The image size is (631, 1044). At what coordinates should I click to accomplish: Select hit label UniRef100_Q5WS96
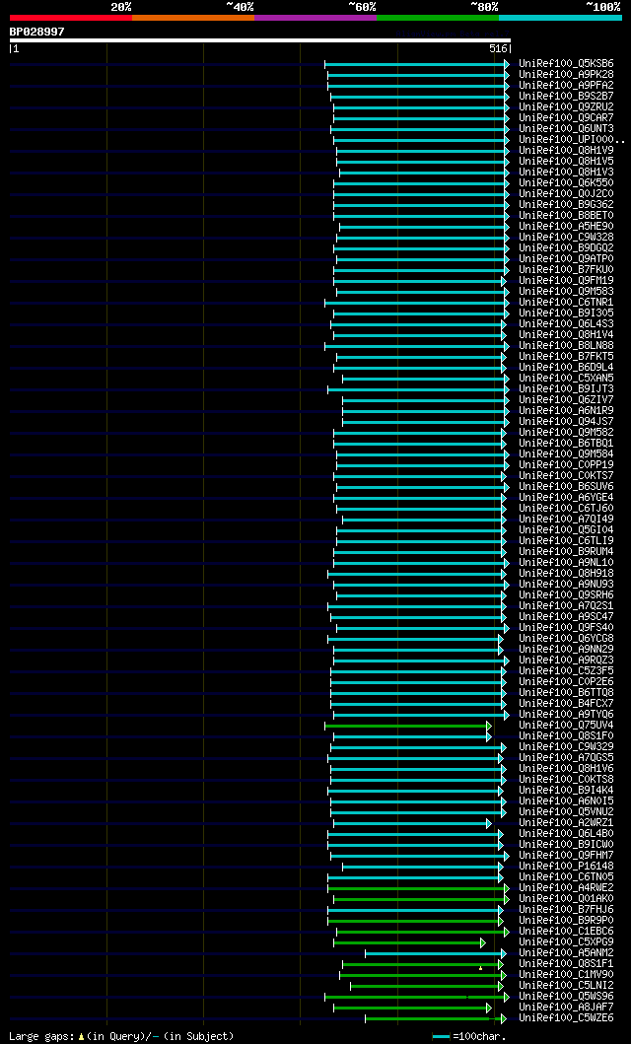point(567,996)
